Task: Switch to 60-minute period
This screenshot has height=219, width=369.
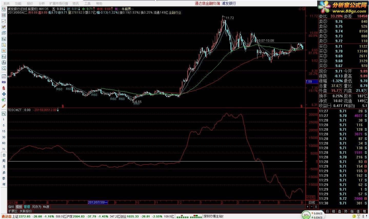Action: click(x=4, y=143)
